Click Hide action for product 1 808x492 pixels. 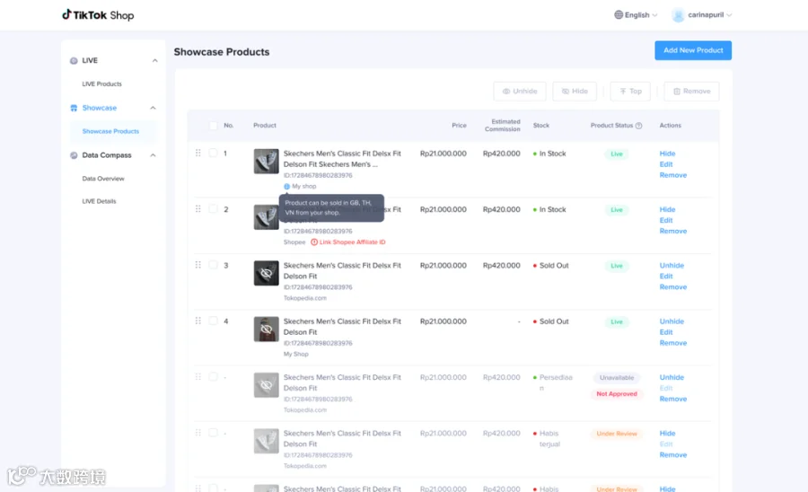(x=667, y=154)
